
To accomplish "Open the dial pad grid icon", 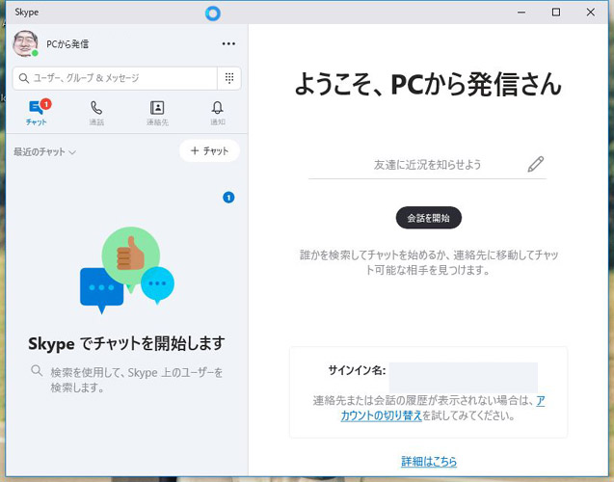I will [x=229, y=78].
